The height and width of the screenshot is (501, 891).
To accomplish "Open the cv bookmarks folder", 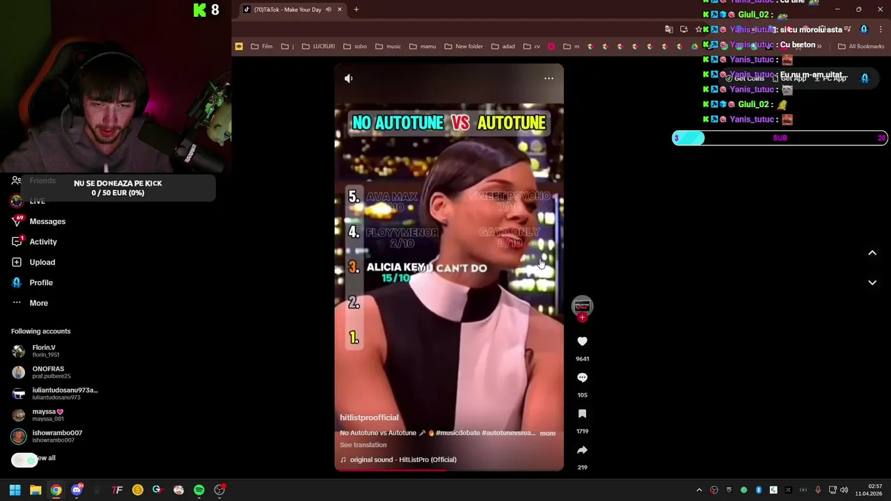I will pyautogui.click(x=531, y=47).
